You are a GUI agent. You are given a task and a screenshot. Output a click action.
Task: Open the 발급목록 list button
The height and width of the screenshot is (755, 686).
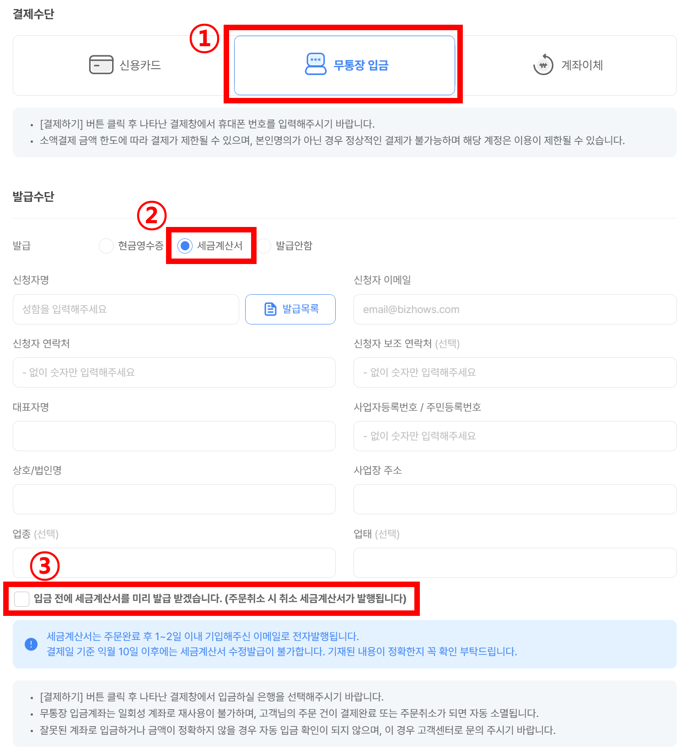[x=290, y=309]
